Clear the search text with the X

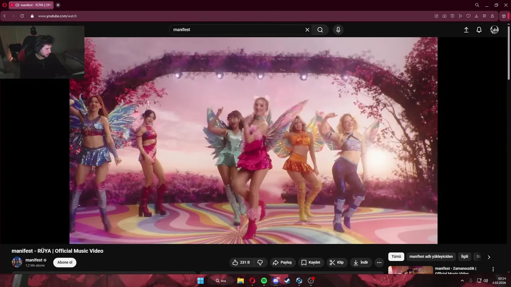click(x=307, y=30)
